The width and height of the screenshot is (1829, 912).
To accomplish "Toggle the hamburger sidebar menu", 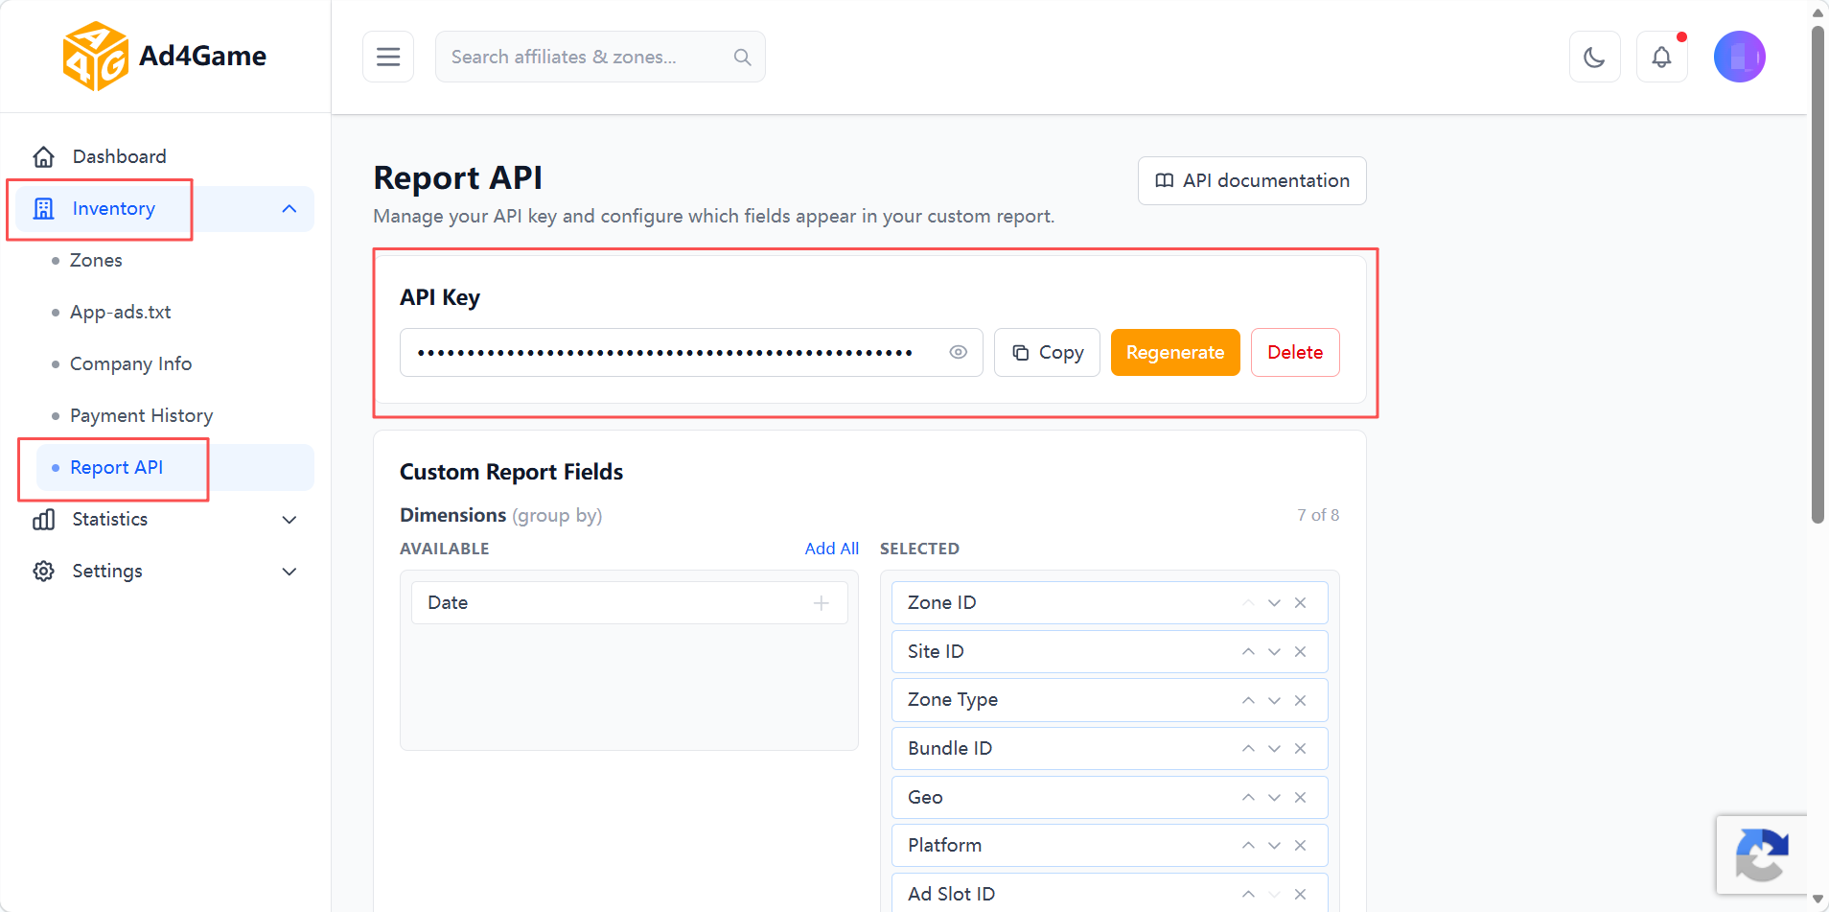I will pos(388,57).
